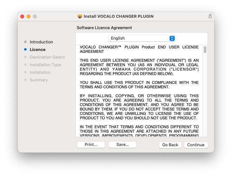This screenshot has height=176, width=232.
Task: Click the Go Back button
Action: pos(170,145)
